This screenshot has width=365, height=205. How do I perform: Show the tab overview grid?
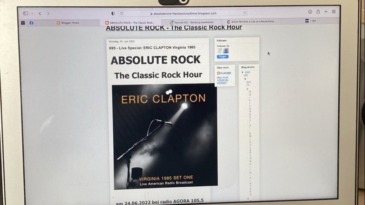334,11
